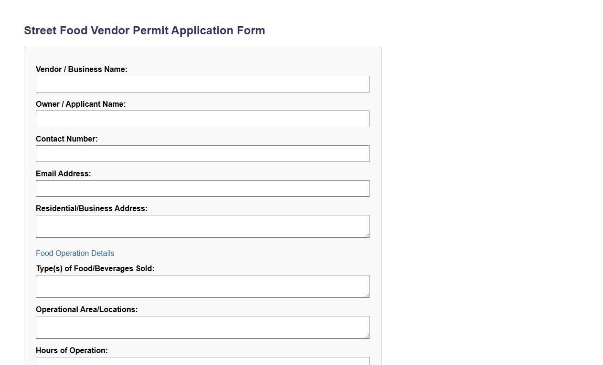Click the Operational Area/Locations label
Image resolution: width=603 pixels, height=365 pixels.
click(x=87, y=309)
